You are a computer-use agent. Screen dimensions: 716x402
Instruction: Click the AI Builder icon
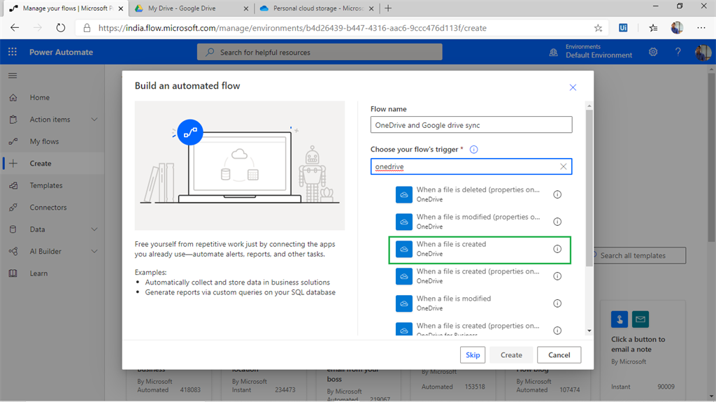tap(13, 251)
